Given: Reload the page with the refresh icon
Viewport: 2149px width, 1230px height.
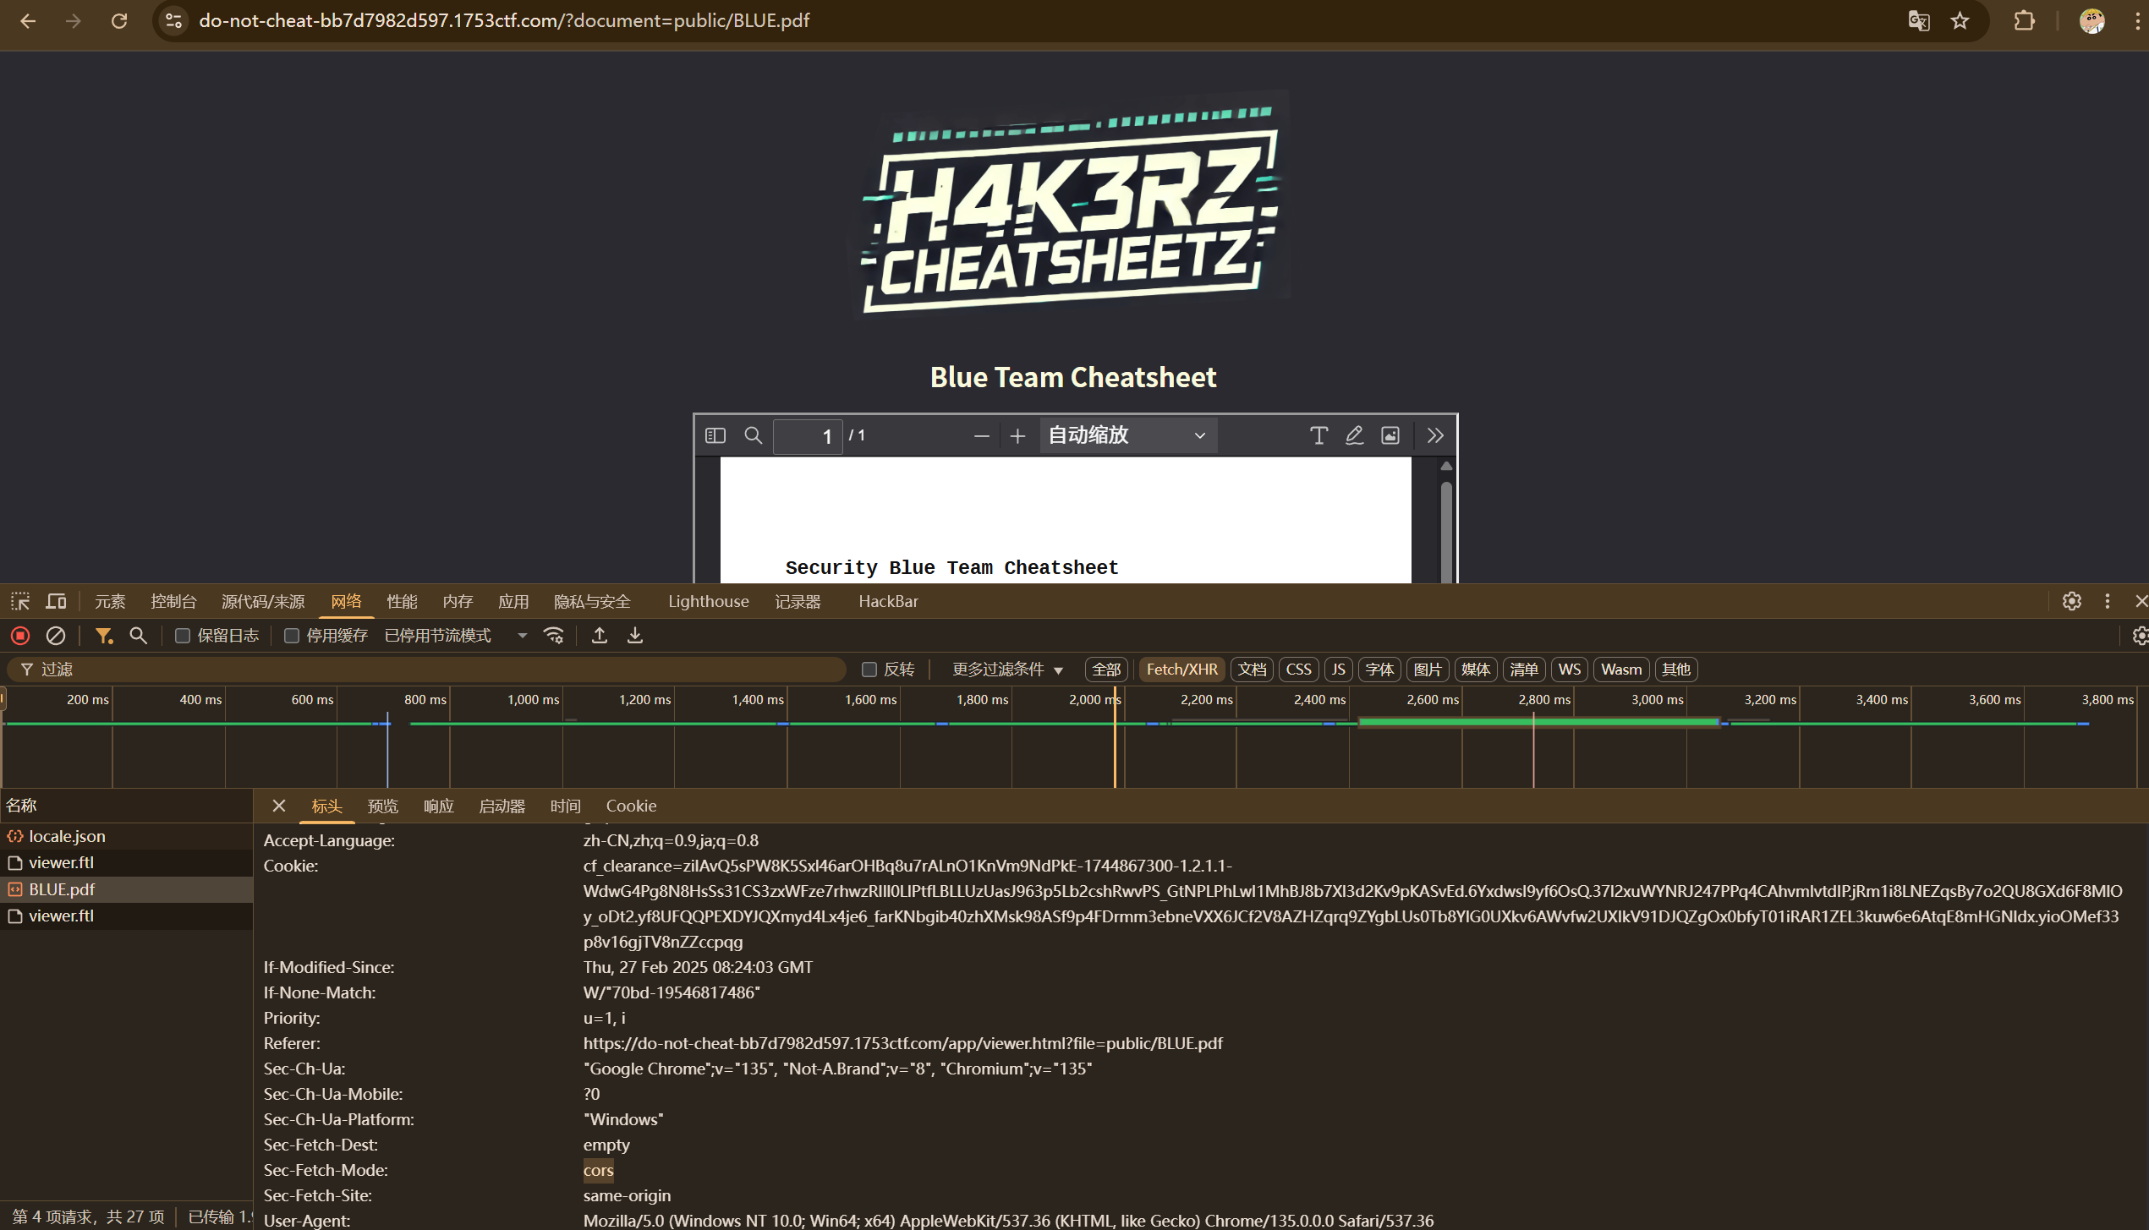Looking at the screenshot, I should (119, 21).
